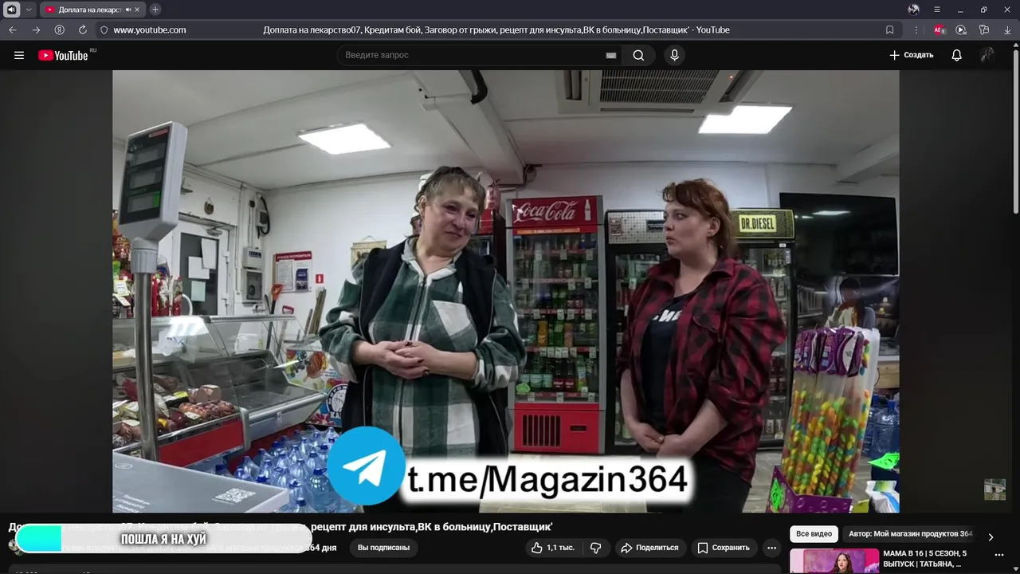Select the Все видео chip
The height and width of the screenshot is (574, 1020).
point(814,534)
